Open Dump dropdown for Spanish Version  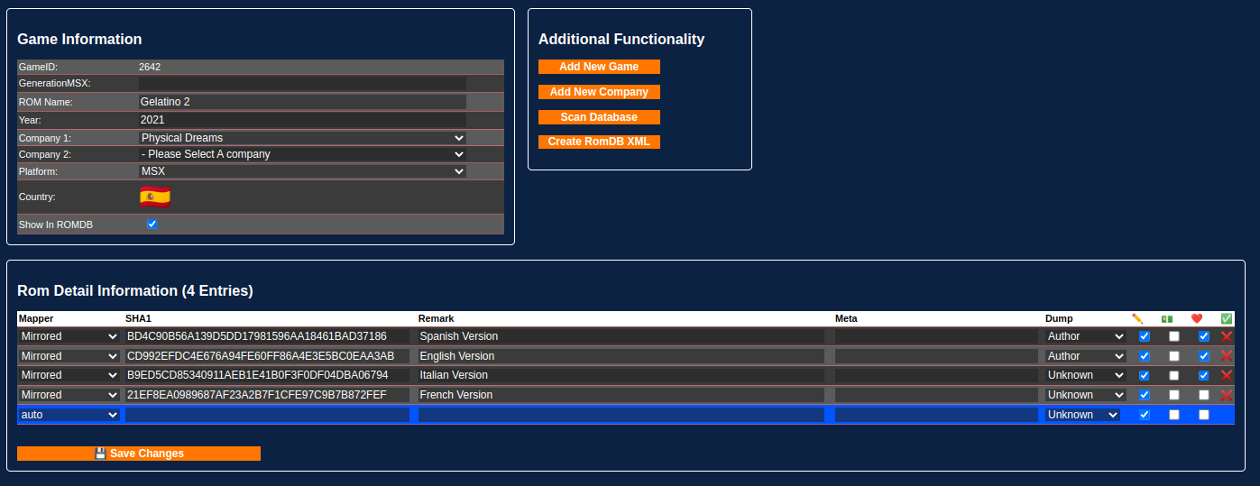[1086, 336]
